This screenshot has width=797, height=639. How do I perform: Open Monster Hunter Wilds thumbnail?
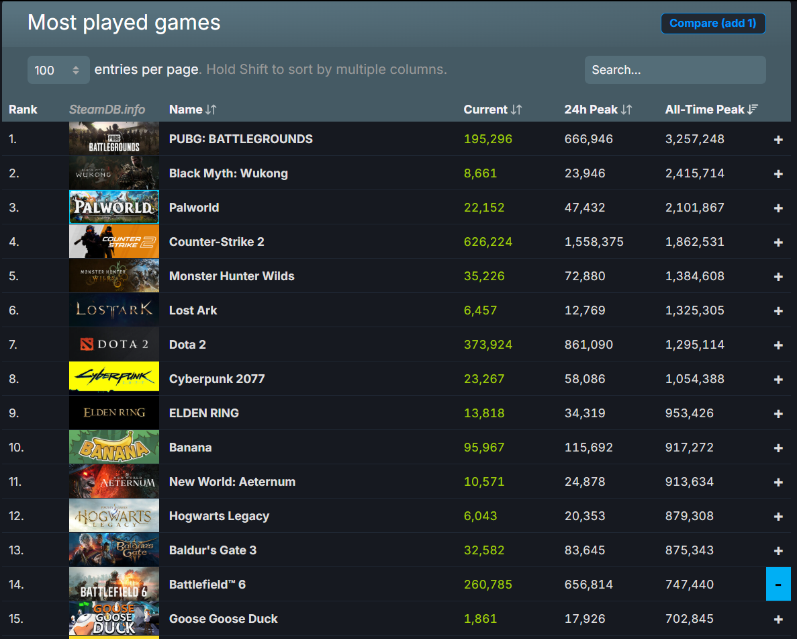(x=114, y=275)
